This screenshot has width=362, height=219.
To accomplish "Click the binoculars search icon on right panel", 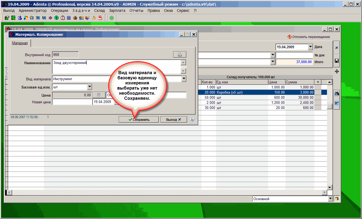I will point(336,94).
